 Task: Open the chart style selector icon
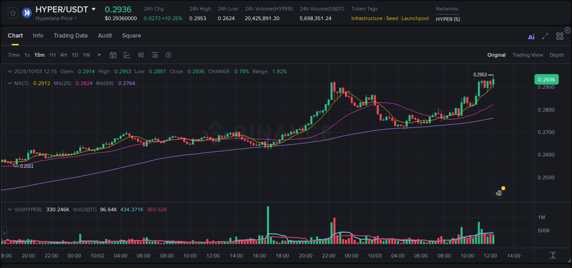(126, 55)
